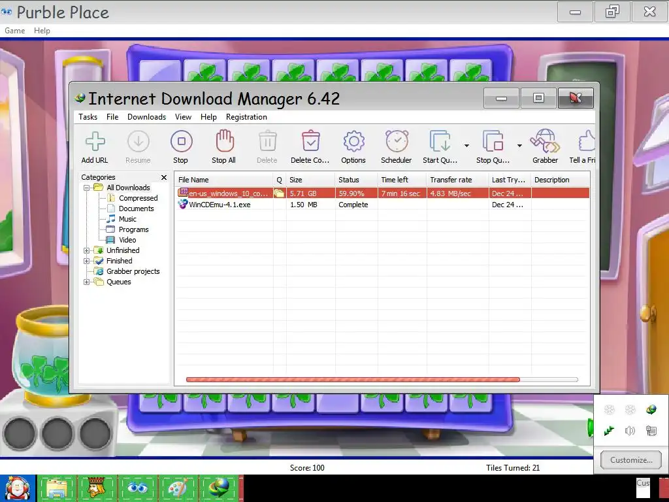Click the Complete status of WinCDEmu
The image size is (669, 502).
353,205
